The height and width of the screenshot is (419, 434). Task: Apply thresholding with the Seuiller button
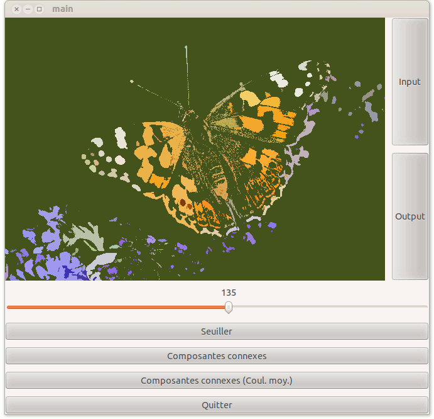(217, 331)
